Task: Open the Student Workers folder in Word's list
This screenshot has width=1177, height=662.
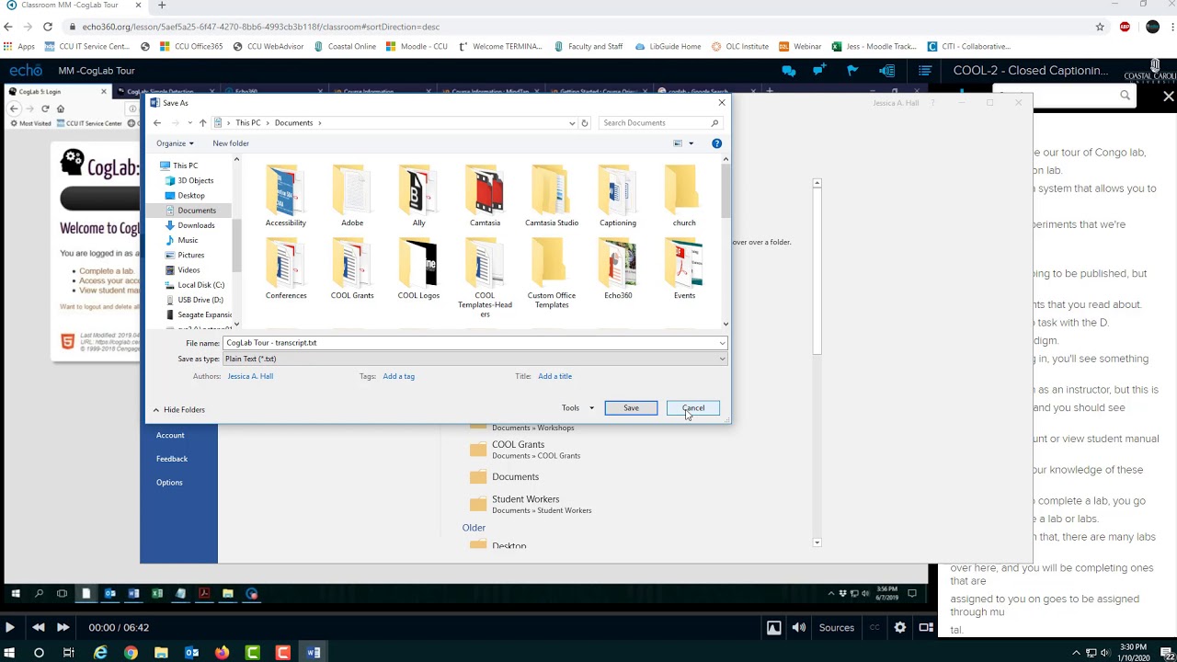Action: point(531,504)
